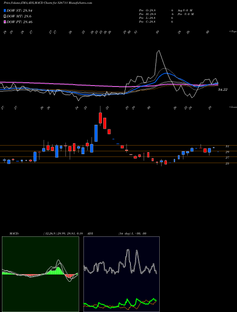Screen dimensions: 237x312
Task: Click the chart title mentioning MunafaSutra.com
Action: point(48,3)
